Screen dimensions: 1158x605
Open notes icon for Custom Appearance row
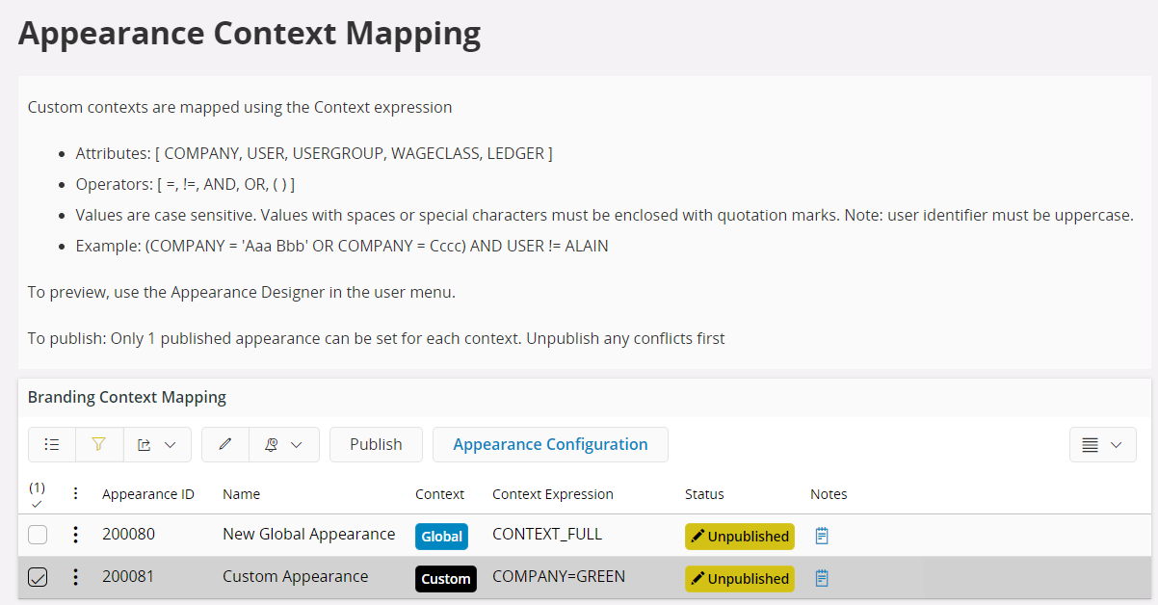tap(822, 578)
